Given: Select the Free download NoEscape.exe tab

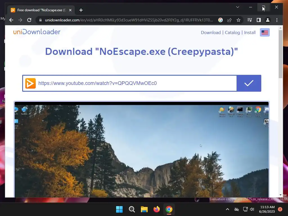Looking at the screenshot, I should click(x=41, y=10).
